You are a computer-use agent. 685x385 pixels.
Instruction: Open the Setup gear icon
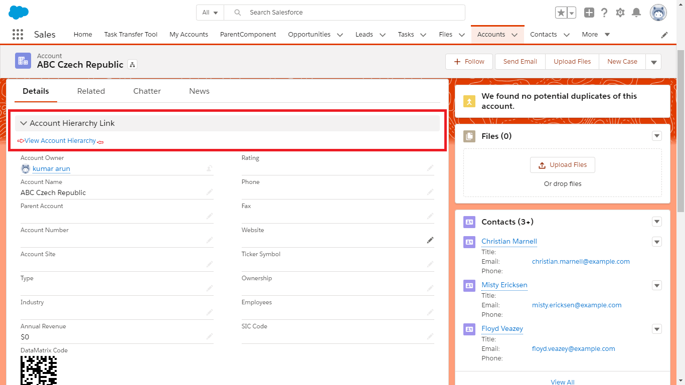pyautogui.click(x=620, y=13)
